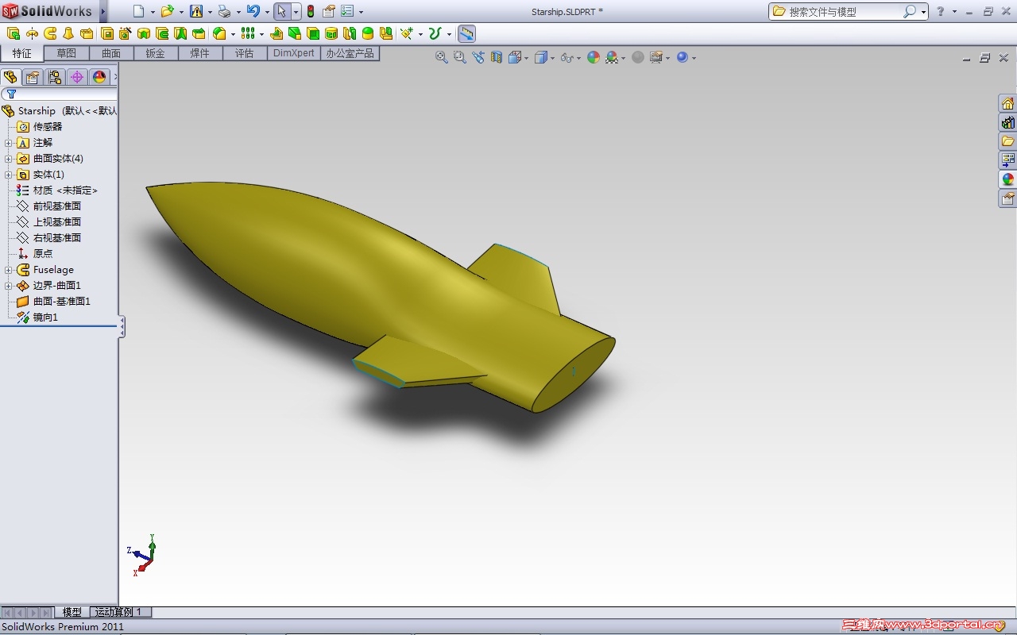The width and height of the screenshot is (1017, 635).
Task: Select 材质 <未指定> in the tree
Action: pos(65,190)
